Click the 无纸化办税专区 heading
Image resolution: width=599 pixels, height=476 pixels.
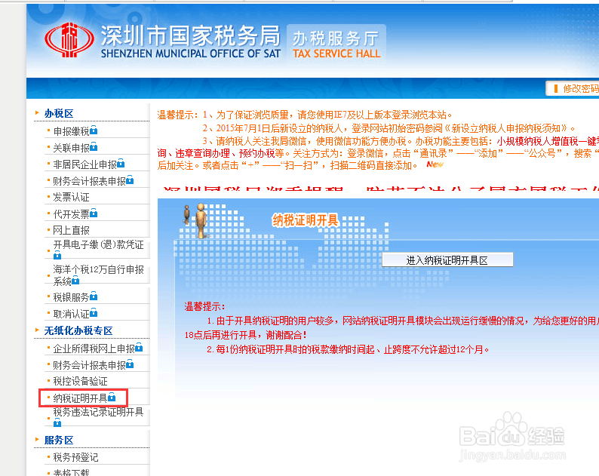[x=78, y=331]
